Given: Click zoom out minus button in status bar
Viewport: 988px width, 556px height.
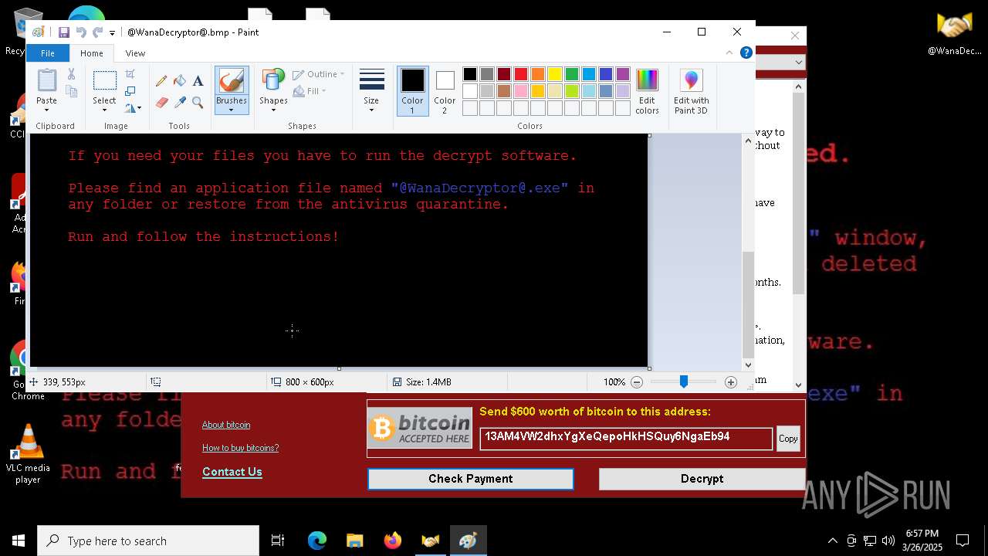Looking at the screenshot, I should (637, 382).
